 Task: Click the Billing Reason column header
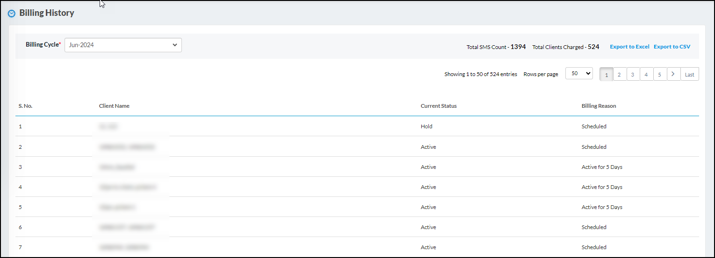tap(599, 106)
